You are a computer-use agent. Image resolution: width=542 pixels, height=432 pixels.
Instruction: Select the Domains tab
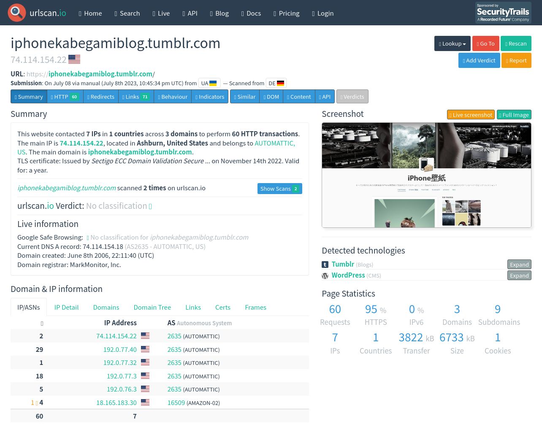click(106, 307)
